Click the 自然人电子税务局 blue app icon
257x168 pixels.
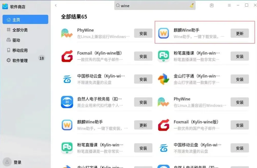[x=67, y=102]
